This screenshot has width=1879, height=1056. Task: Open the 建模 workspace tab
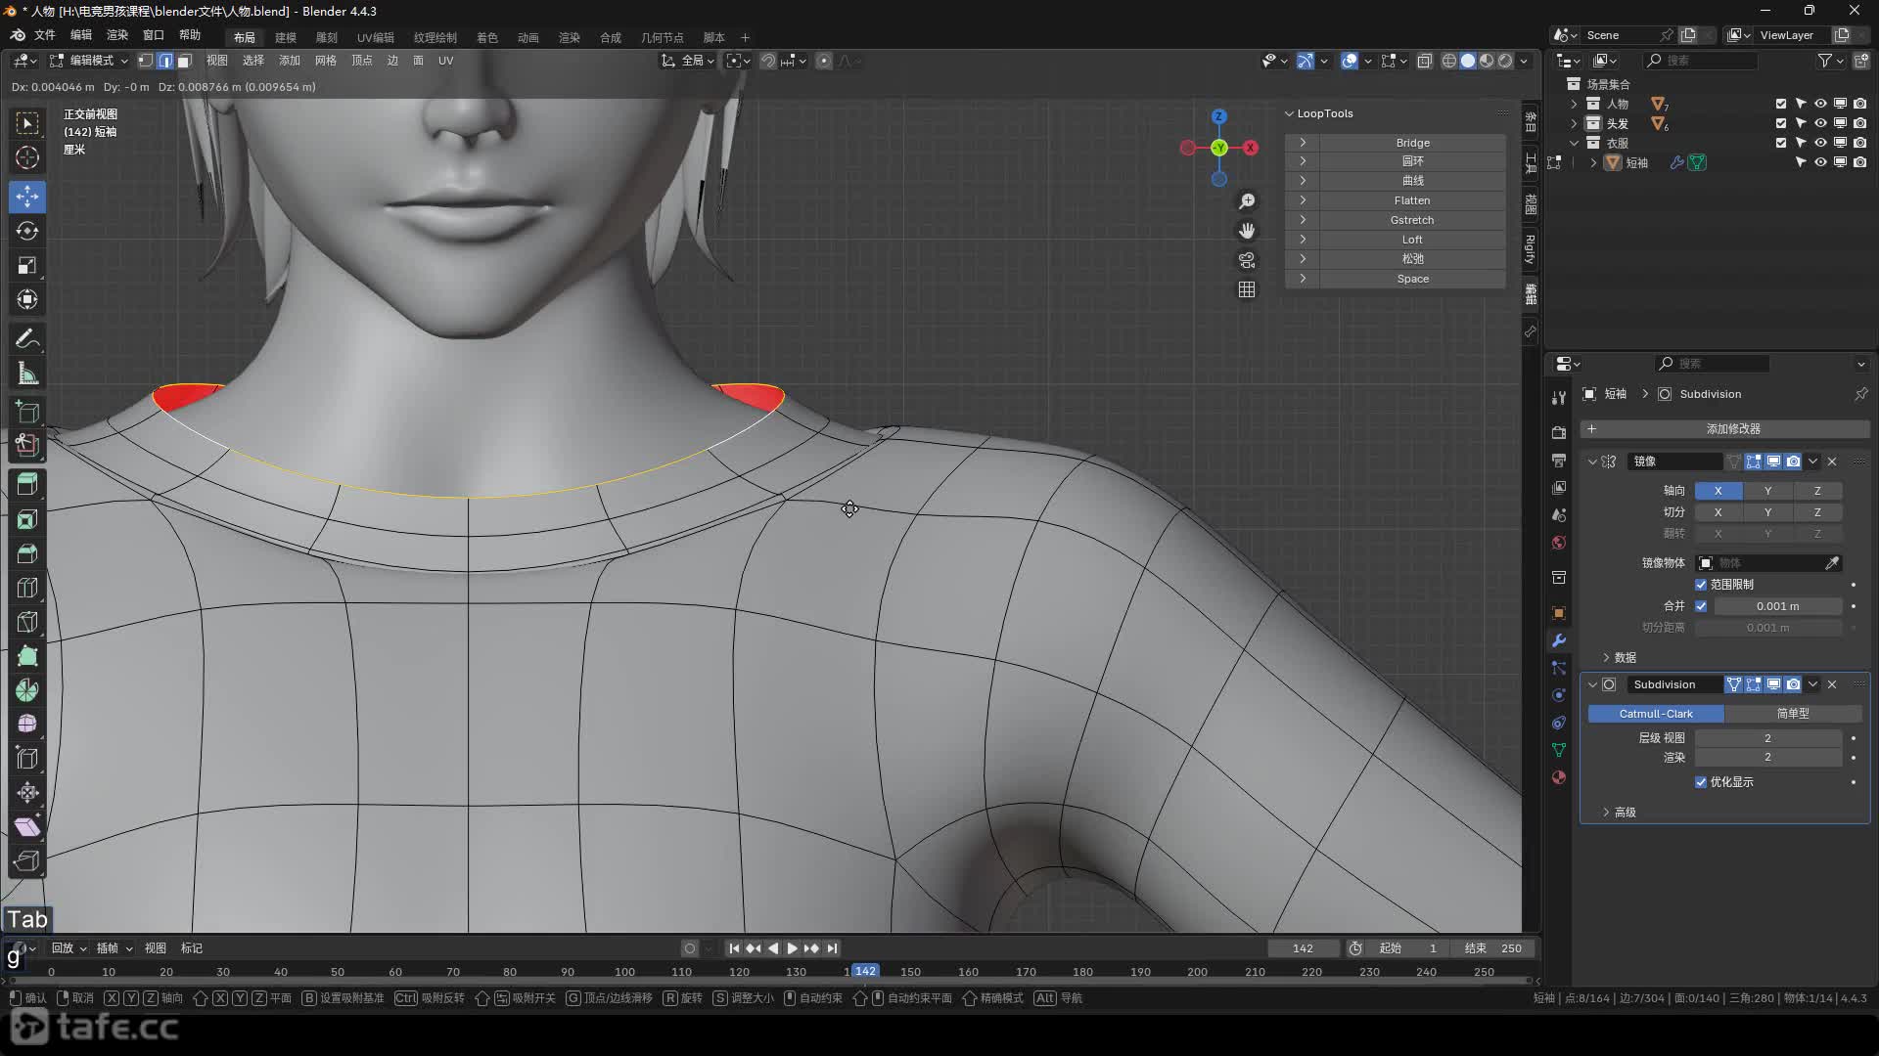point(285,37)
